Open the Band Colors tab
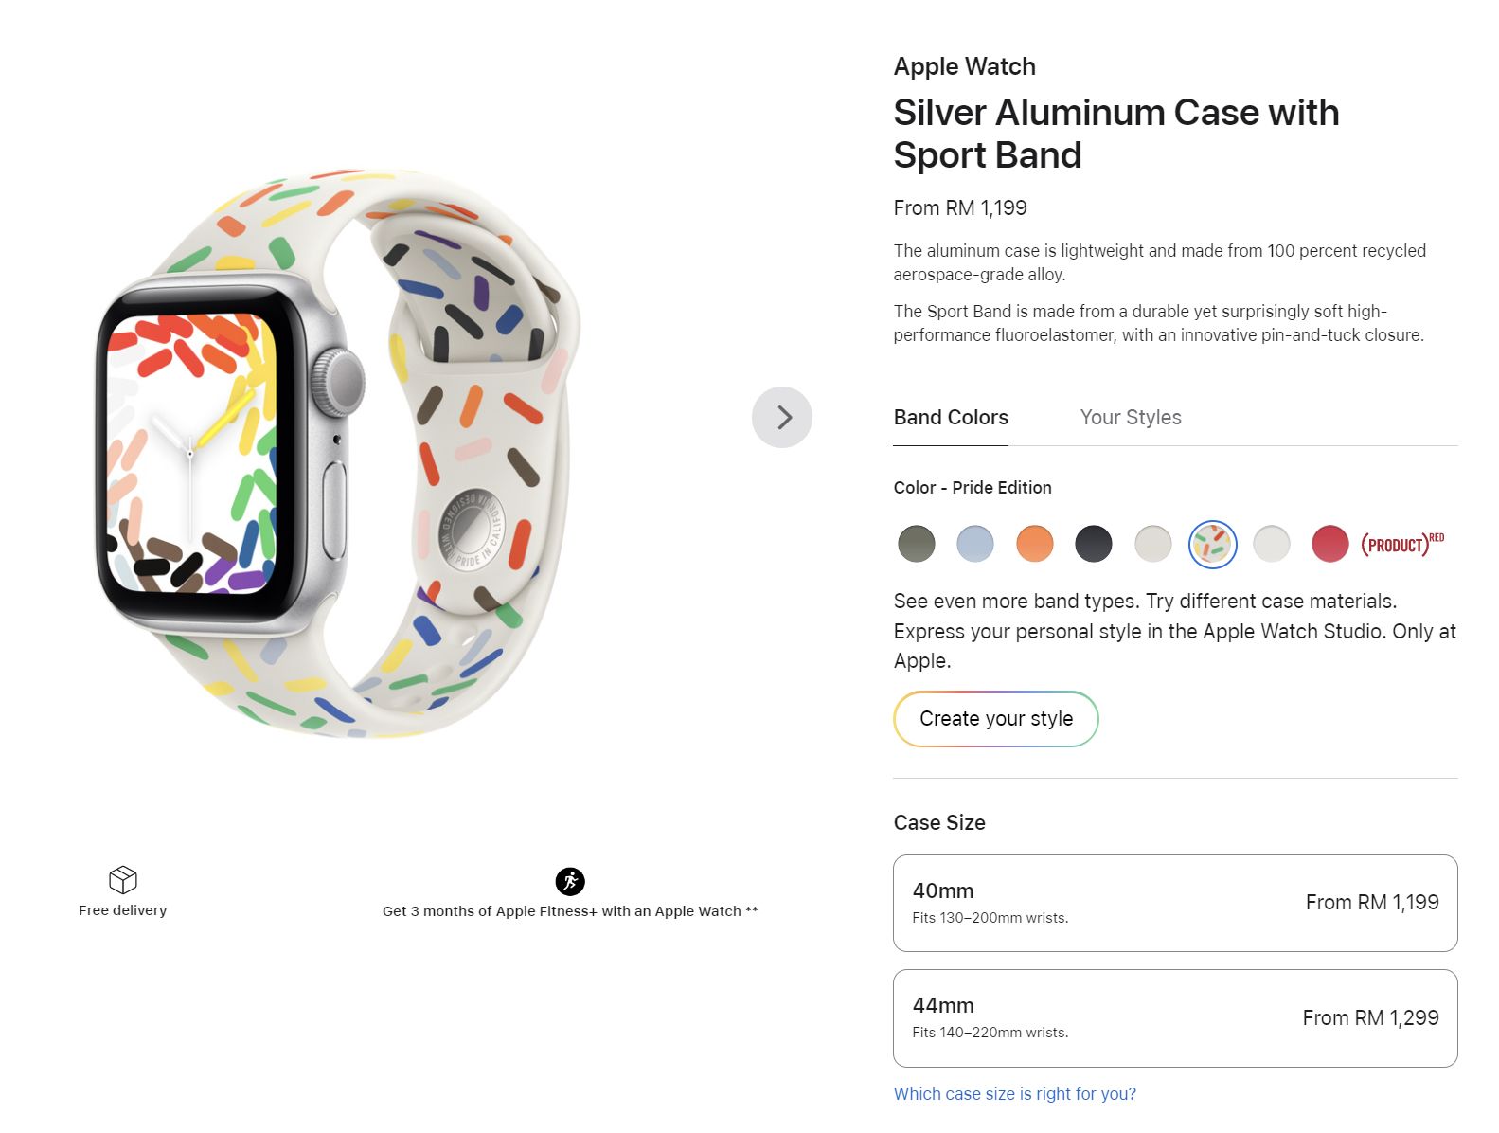The height and width of the screenshot is (1133, 1499). click(951, 417)
